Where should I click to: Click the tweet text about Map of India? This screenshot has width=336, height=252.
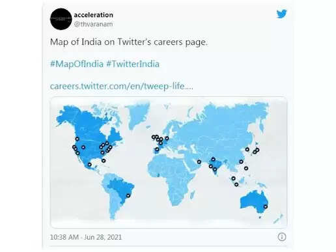[x=129, y=42]
